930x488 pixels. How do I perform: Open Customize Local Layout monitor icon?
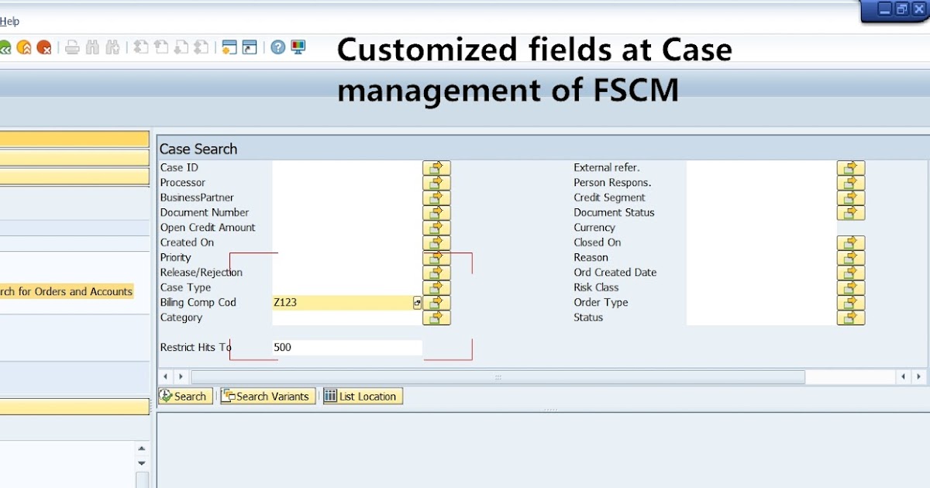(x=297, y=46)
